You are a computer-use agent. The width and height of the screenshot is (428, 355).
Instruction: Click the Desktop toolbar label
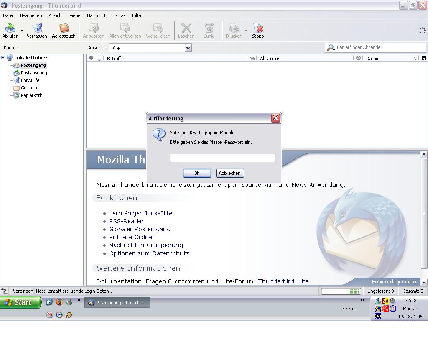pyautogui.click(x=349, y=309)
